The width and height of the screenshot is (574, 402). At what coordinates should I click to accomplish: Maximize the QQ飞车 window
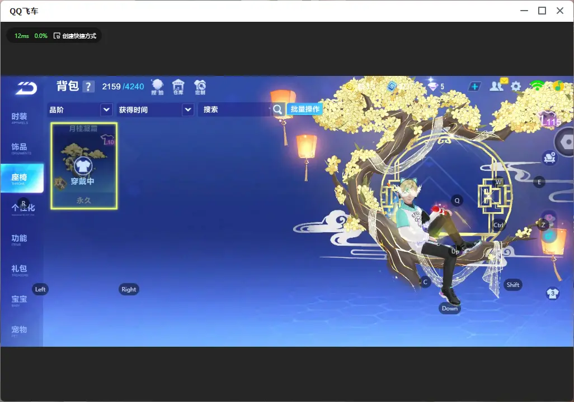click(x=542, y=11)
